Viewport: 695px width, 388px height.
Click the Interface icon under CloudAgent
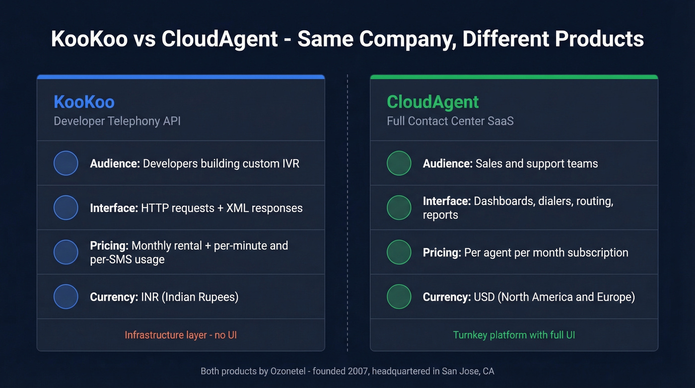pos(399,208)
